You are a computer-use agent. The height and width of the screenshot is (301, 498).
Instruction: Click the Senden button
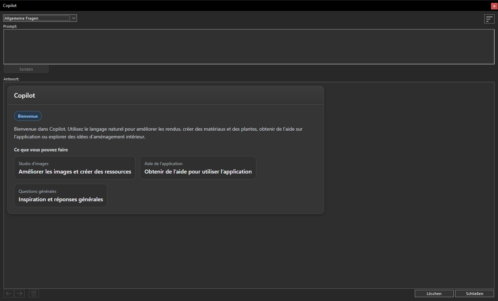[x=26, y=69]
